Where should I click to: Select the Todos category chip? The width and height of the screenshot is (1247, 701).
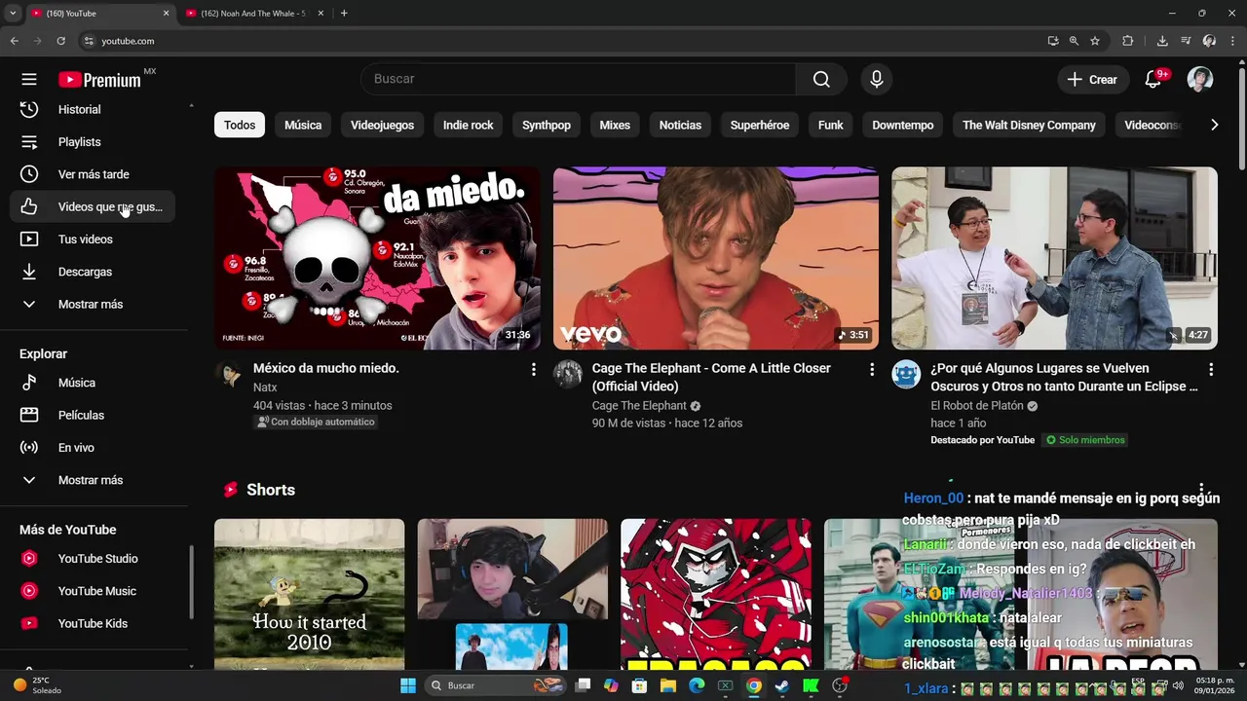pyautogui.click(x=240, y=125)
